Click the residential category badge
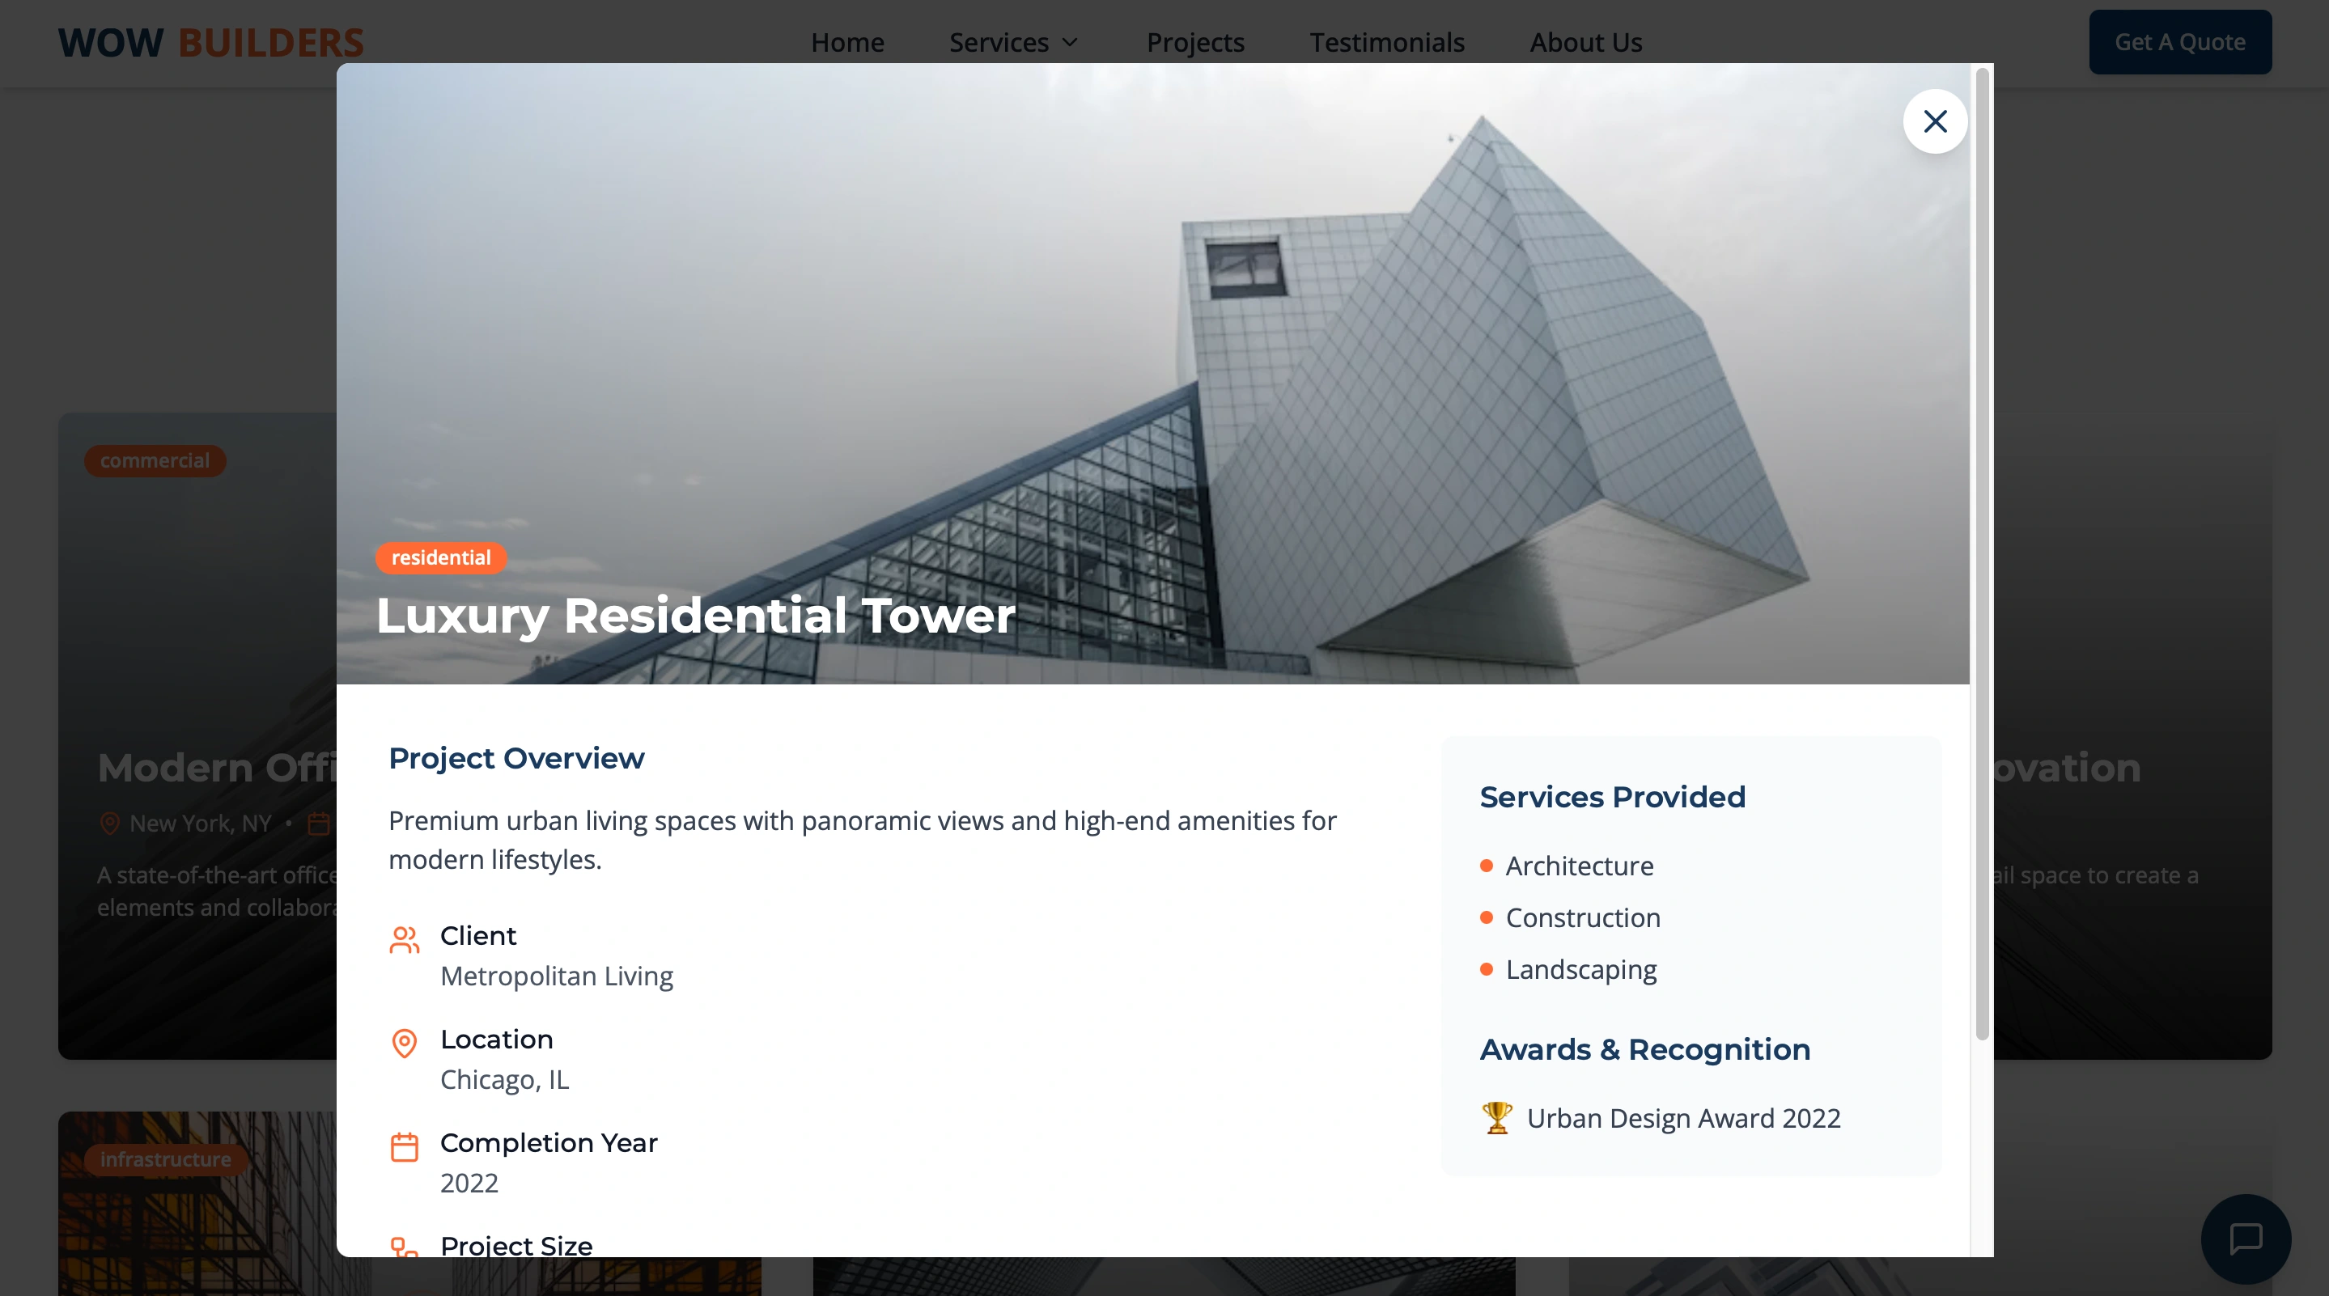 point(441,557)
